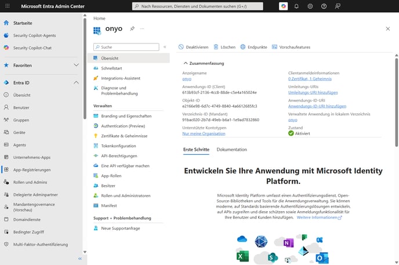399x265 pixels.
Task: Click the Unternehmens-Apps icon
Action: [x=6, y=157]
